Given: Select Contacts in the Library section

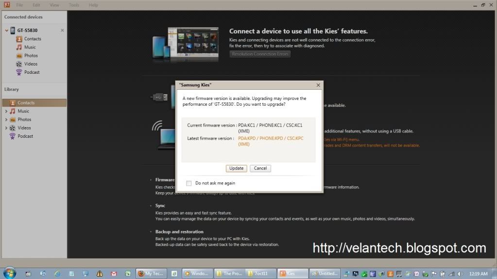Looking at the screenshot, I should (x=34, y=102).
